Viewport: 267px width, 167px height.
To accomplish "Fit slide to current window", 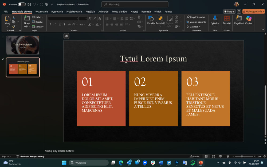I will point(265,156).
